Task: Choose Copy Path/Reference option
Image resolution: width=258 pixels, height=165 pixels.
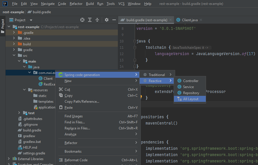Action: [98, 101]
